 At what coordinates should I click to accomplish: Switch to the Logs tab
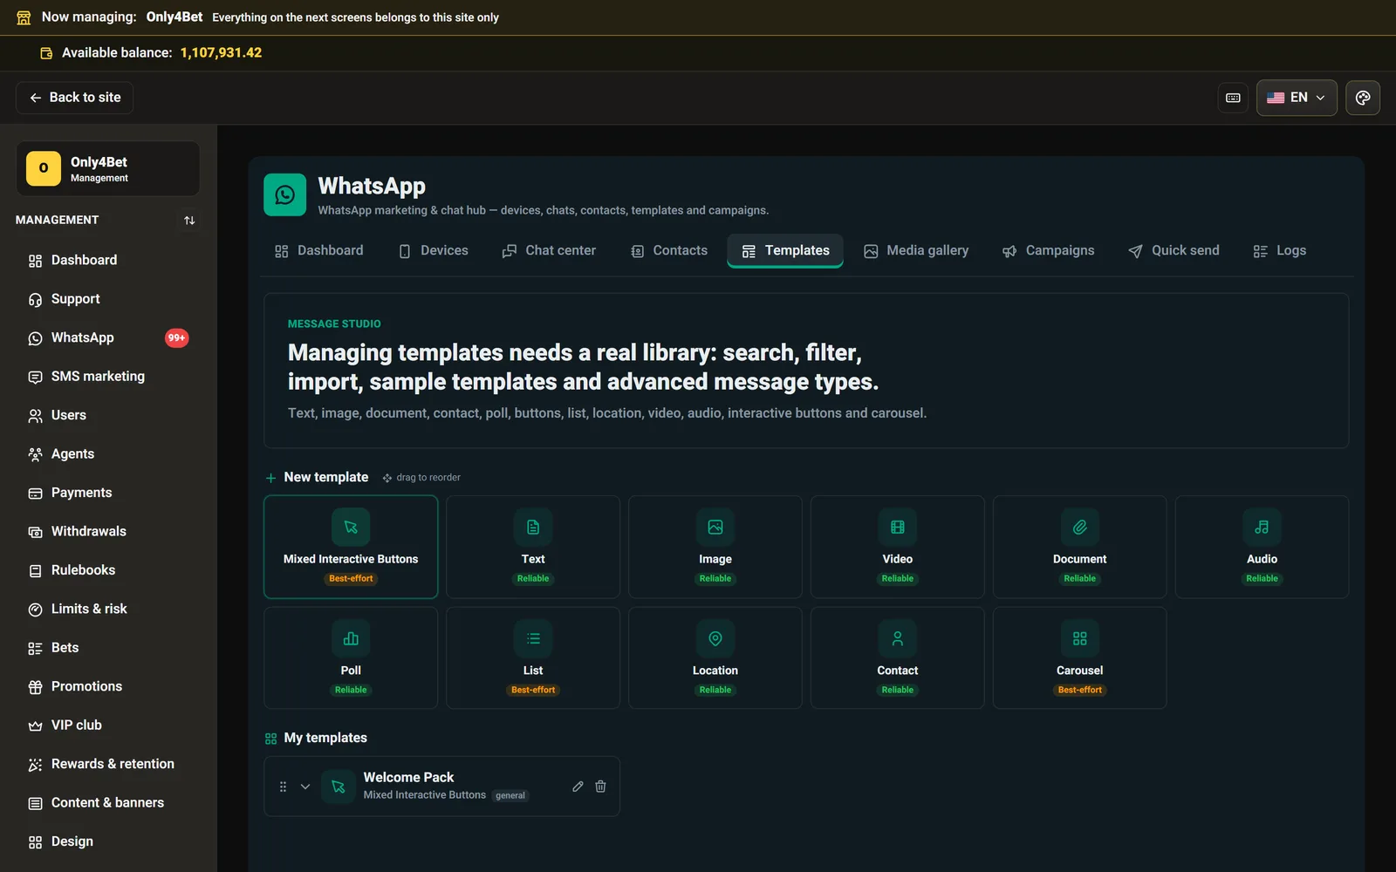click(x=1280, y=251)
